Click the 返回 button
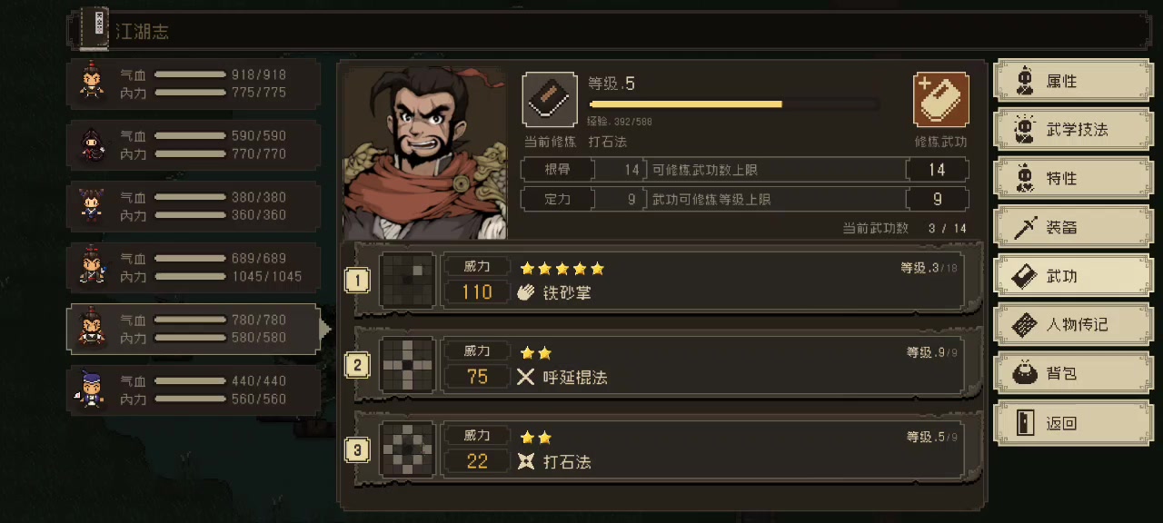1163x523 pixels. [1074, 423]
